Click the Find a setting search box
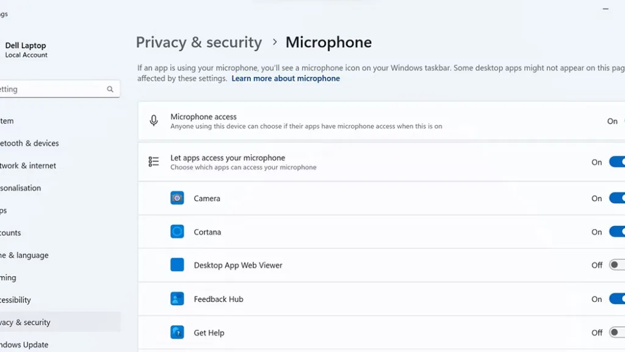This screenshot has height=352, width=625. click(x=59, y=89)
